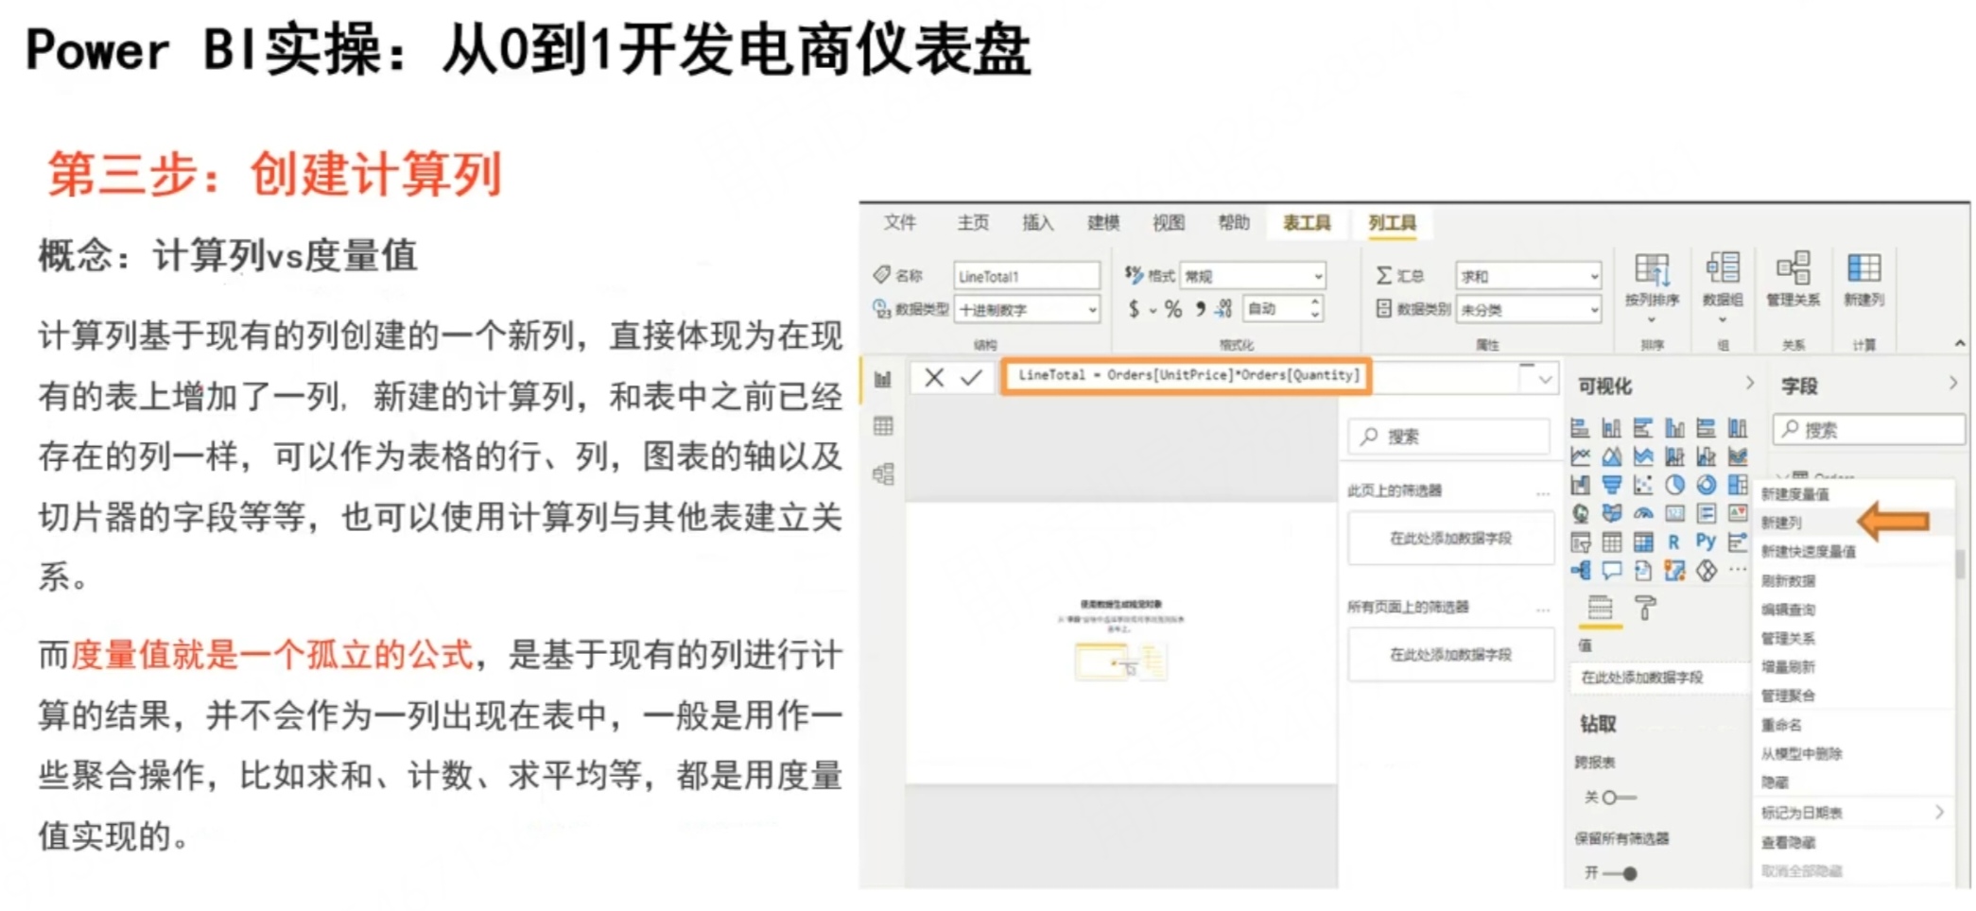Select the donut chart visual
Screen dimensions: 1976x911
[1707, 485]
